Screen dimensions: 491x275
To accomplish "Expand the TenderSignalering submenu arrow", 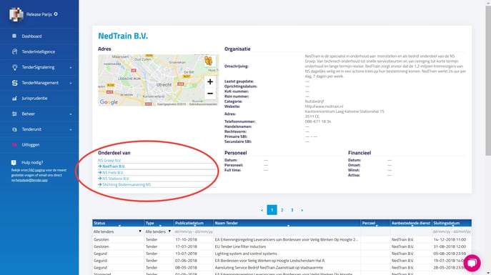I will point(71,68).
